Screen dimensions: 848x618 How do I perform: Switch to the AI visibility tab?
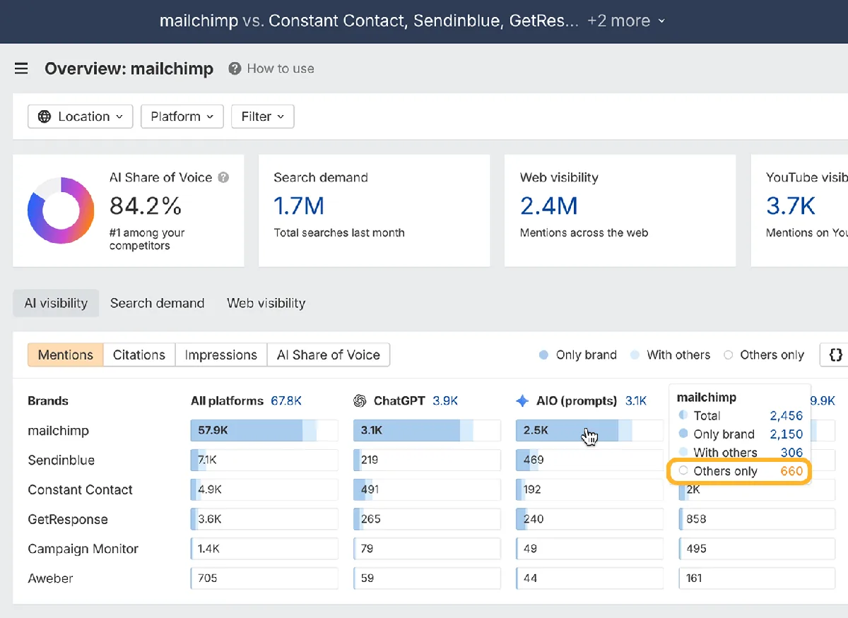click(x=56, y=303)
